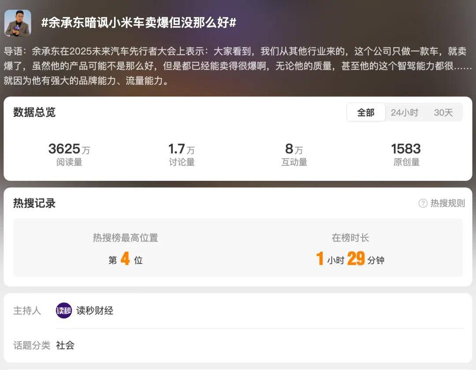View the 8万 互动量 statistic
This screenshot has width=476, height=370.
294,154
